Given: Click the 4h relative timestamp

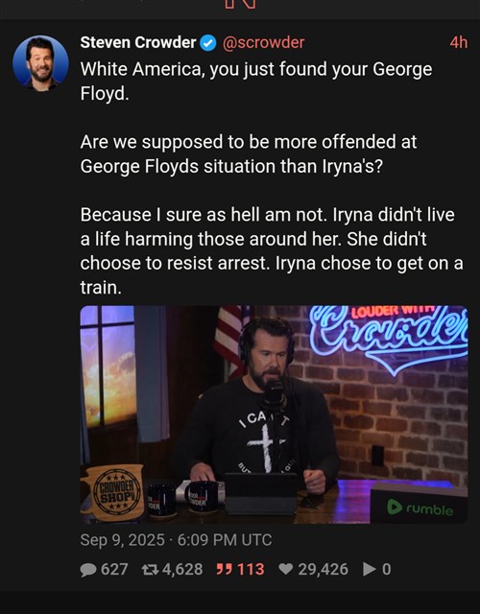Looking at the screenshot, I should coord(459,42).
